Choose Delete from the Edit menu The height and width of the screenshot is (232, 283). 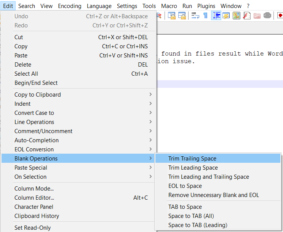[x=78, y=65]
